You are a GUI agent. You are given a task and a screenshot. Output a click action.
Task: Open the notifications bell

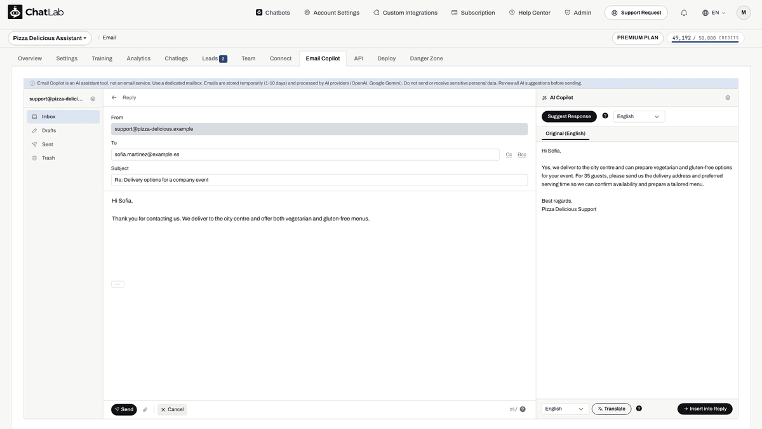(684, 13)
